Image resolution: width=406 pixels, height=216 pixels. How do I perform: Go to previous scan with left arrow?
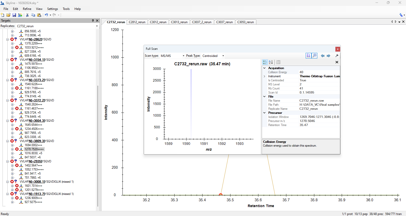pyautogui.click(x=322, y=56)
